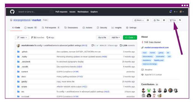Open the Fixing spelling mistakes commit
Image resolution: width=194 pixels, height=102 pixels.
click(x=70, y=76)
